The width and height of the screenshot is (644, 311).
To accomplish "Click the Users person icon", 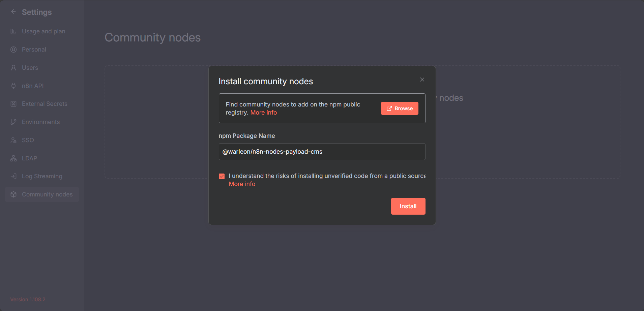I will (x=13, y=68).
